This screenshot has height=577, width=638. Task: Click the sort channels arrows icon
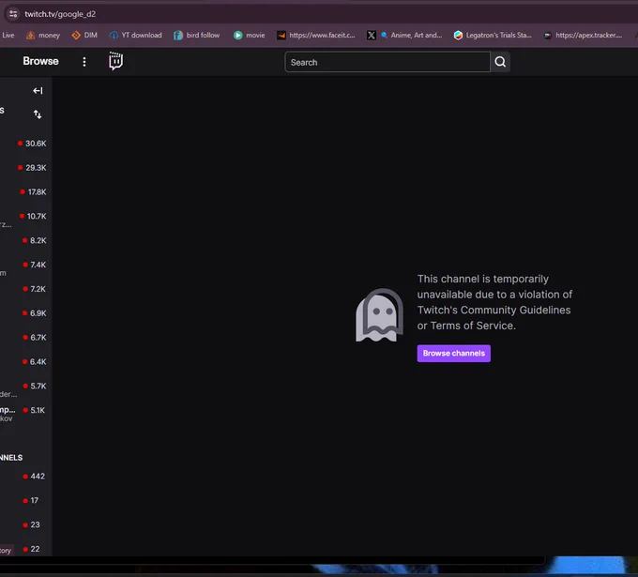[x=38, y=114]
